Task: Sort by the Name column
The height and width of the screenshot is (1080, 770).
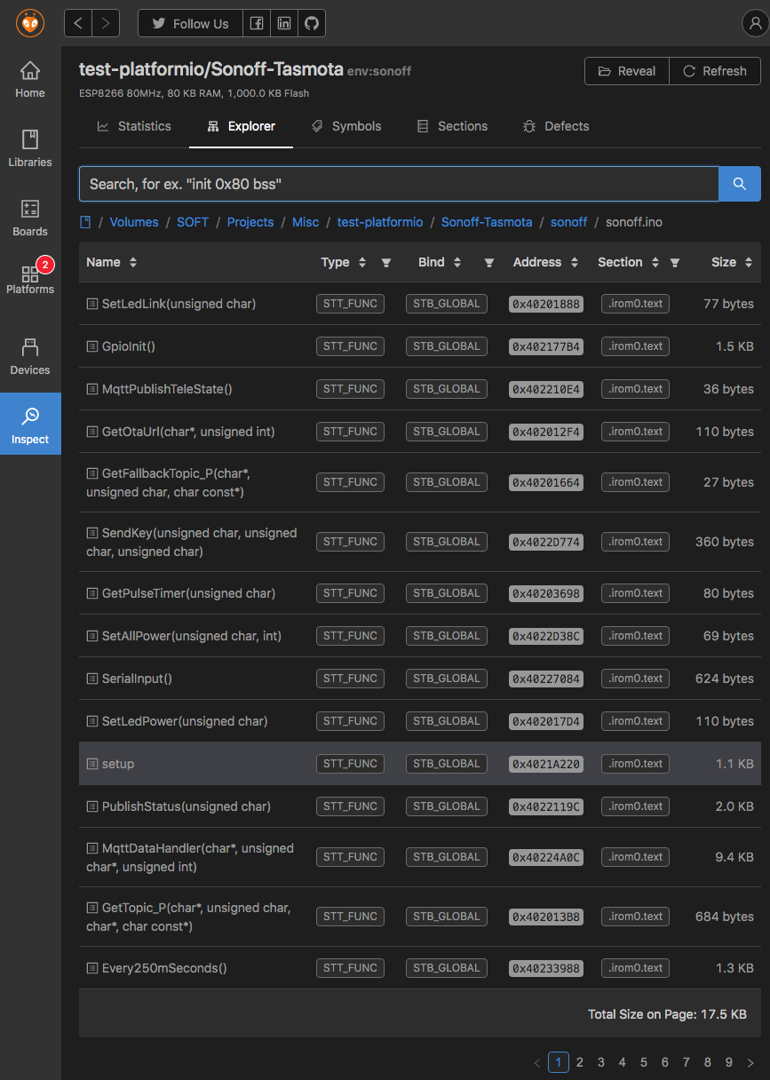Action: pos(112,262)
